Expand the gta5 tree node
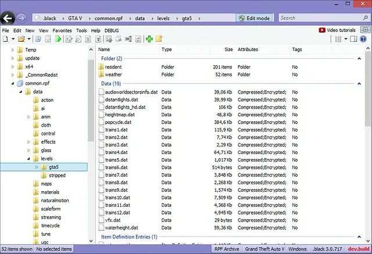Image resolution: width=372 pixels, height=254 pixels. (37, 167)
